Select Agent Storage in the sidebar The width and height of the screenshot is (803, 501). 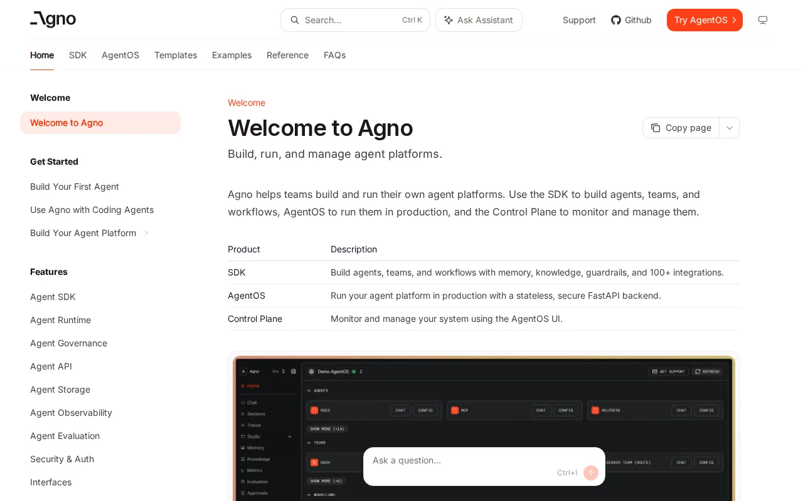tap(60, 390)
